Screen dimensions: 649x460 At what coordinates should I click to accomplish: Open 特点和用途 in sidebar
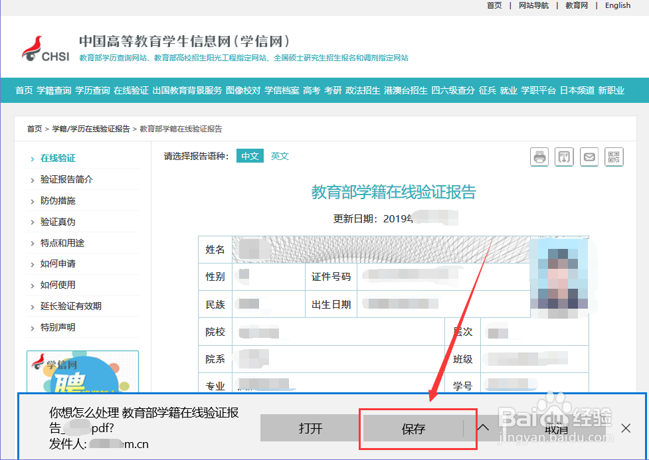62,243
